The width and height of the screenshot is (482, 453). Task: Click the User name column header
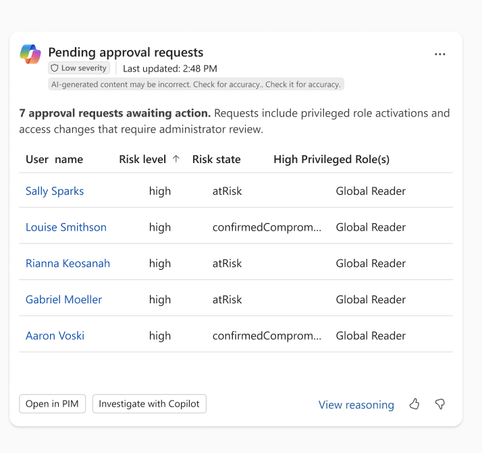tap(55, 159)
